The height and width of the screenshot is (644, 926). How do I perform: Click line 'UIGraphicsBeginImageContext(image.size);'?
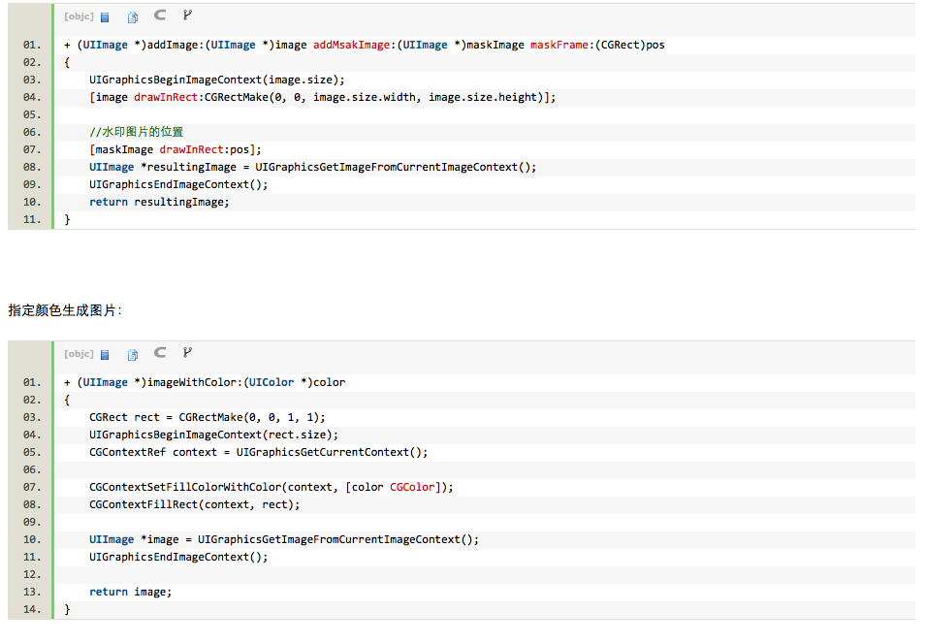(217, 80)
